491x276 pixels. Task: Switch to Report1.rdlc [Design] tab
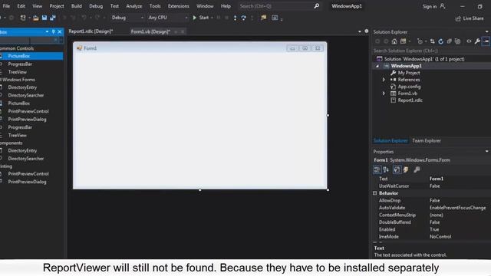point(91,31)
